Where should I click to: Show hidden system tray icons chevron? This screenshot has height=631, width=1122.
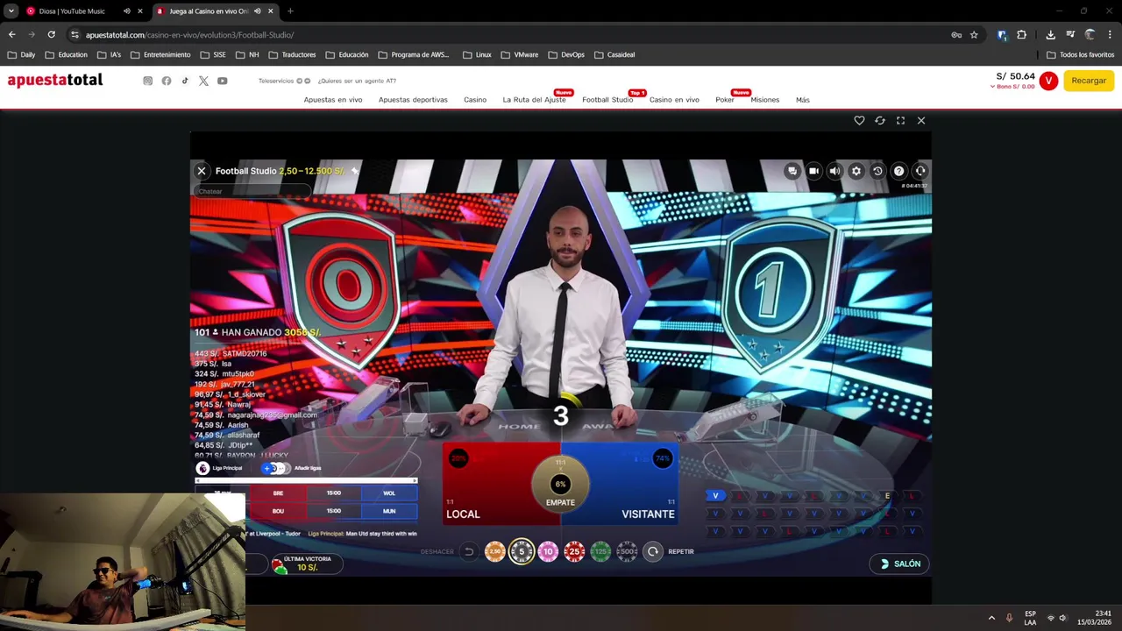click(x=991, y=618)
